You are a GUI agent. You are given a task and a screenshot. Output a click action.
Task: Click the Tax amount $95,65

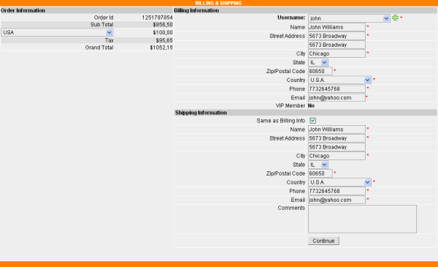coord(164,40)
